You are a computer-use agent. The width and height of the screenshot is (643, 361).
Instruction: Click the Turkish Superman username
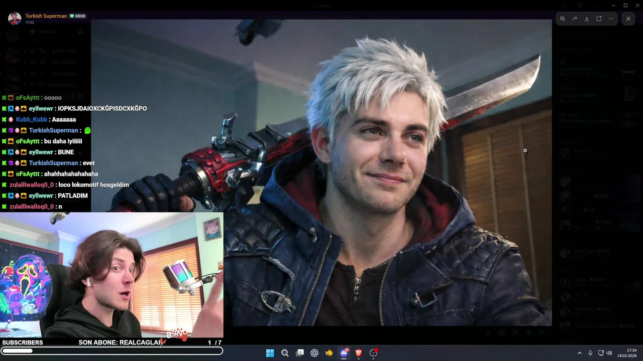pyautogui.click(x=46, y=16)
